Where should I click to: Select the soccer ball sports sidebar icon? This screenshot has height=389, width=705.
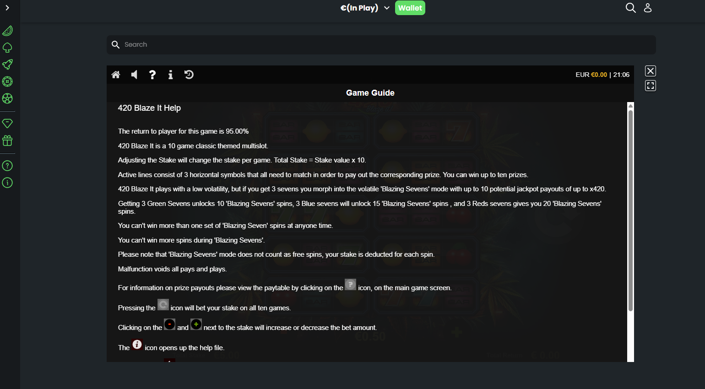(7, 98)
